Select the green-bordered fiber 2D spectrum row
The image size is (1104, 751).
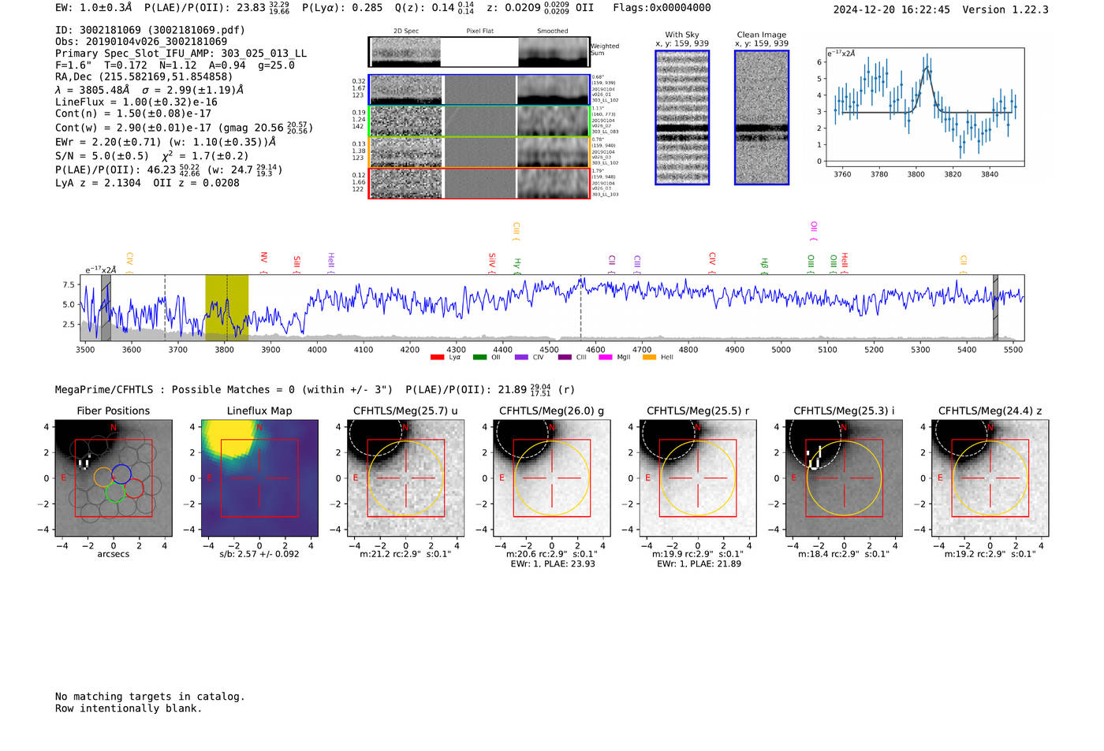[x=479, y=121]
